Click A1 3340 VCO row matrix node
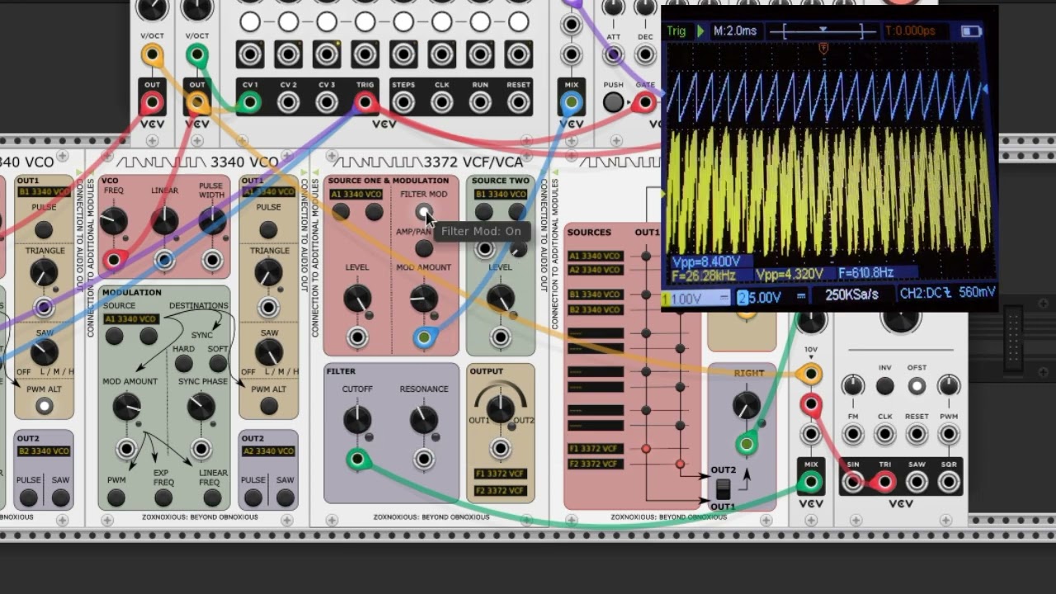Screen dimensions: 1056x594 646,257
